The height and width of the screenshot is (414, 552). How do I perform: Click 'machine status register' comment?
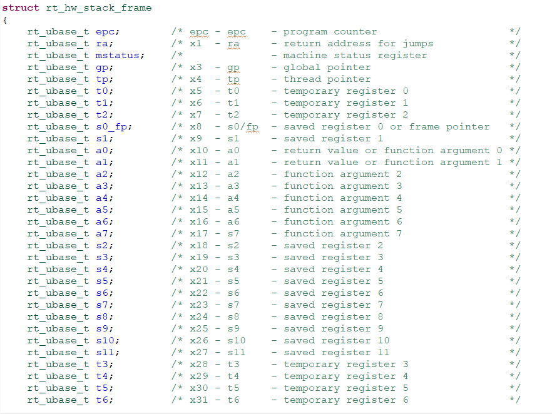(355, 56)
